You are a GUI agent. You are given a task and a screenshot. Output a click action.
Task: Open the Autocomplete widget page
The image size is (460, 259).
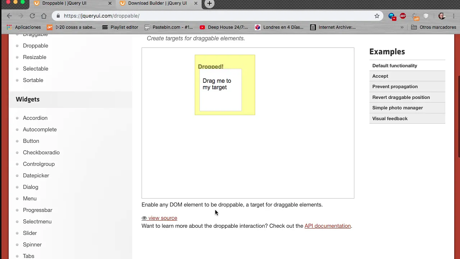(40, 129)
